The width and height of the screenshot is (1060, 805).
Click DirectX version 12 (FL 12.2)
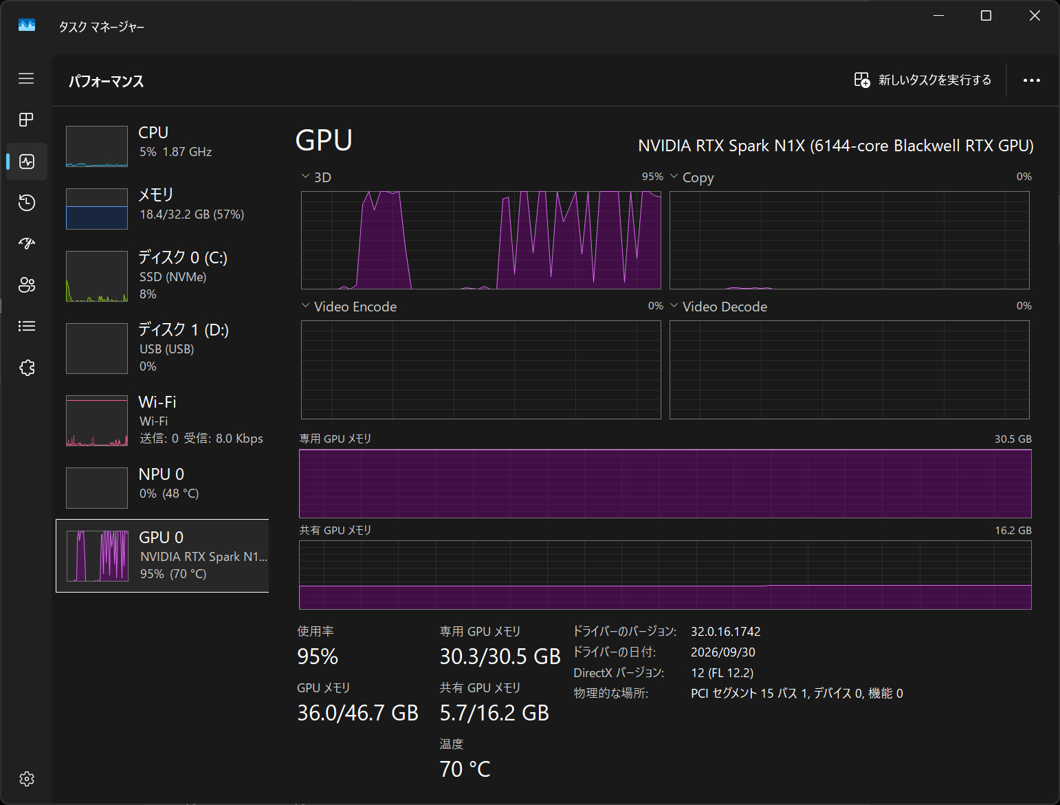(x=722, y=673)
